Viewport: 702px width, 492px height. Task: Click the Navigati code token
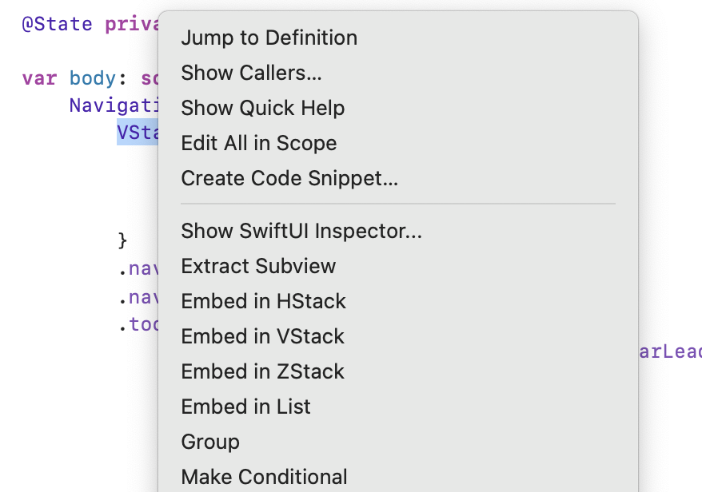114,105
